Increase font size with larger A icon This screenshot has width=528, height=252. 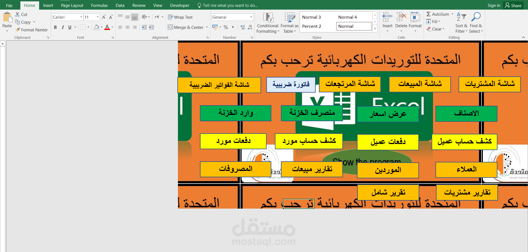[104, 17]
